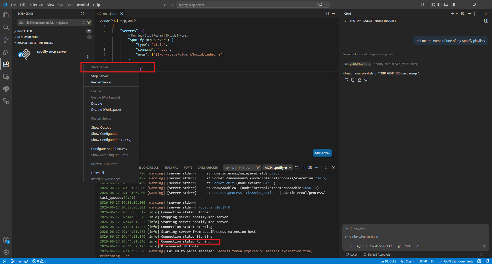The image size is (492, 264).
Task: Click the Add Server... button
Action: (x=322, y=153)
